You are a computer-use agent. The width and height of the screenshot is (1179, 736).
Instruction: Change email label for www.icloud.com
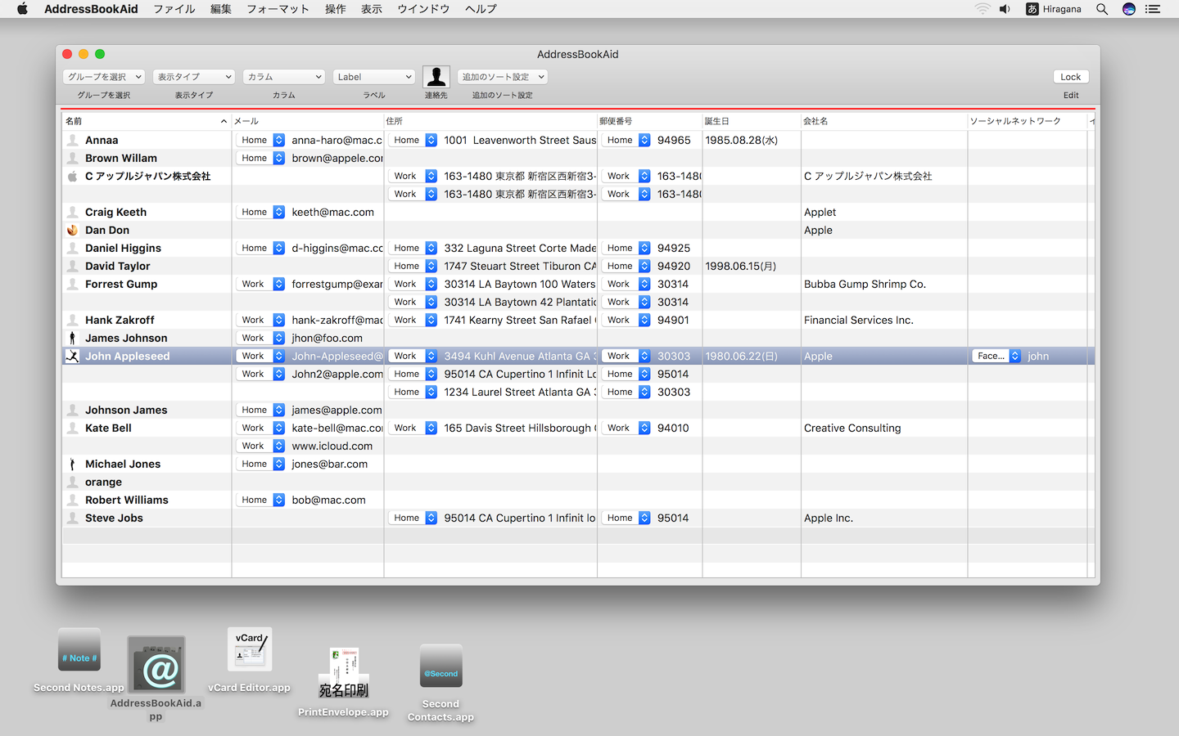click(x=260, y=447)
